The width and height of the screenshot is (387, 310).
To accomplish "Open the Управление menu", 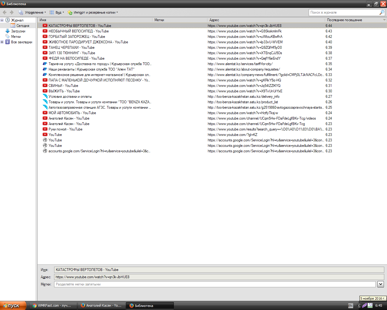I will pyautogui.click(x=32, y=12).
